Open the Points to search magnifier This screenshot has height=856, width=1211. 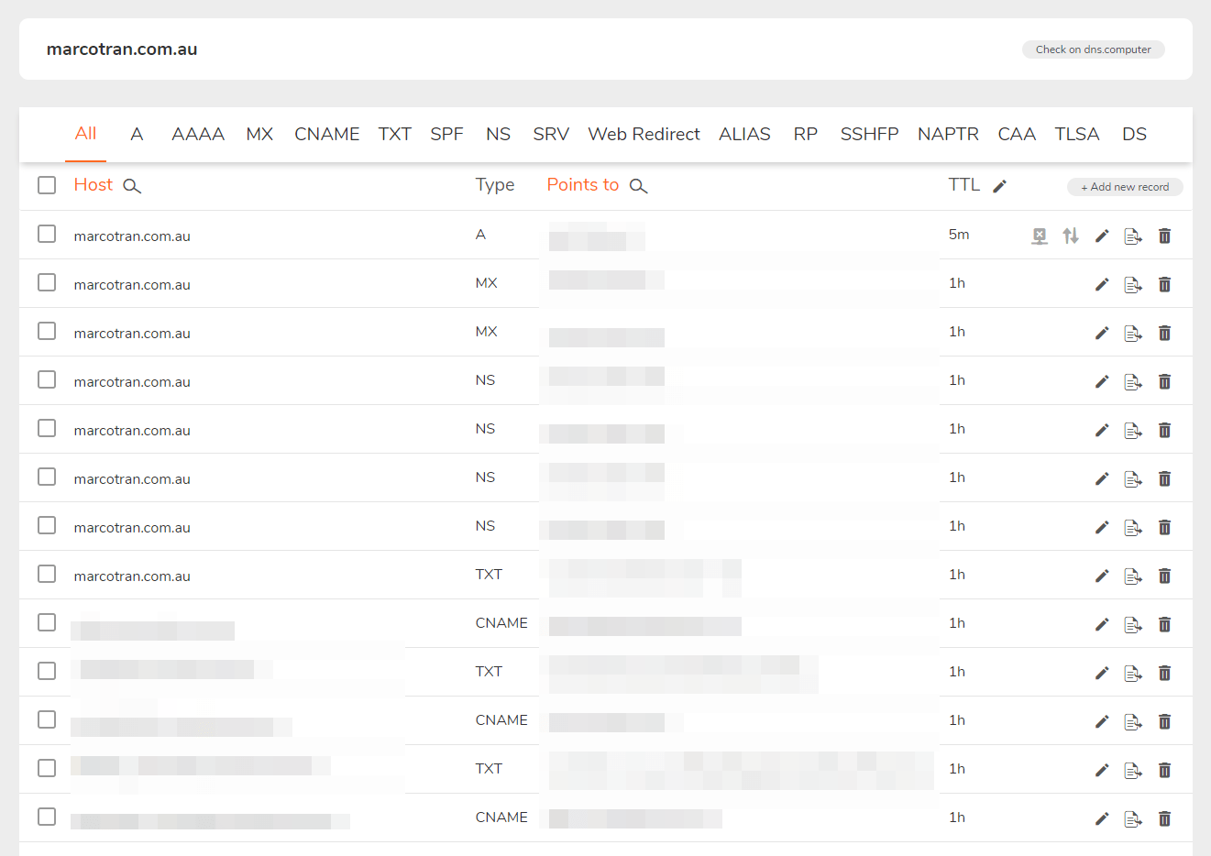tap(638, 184)
